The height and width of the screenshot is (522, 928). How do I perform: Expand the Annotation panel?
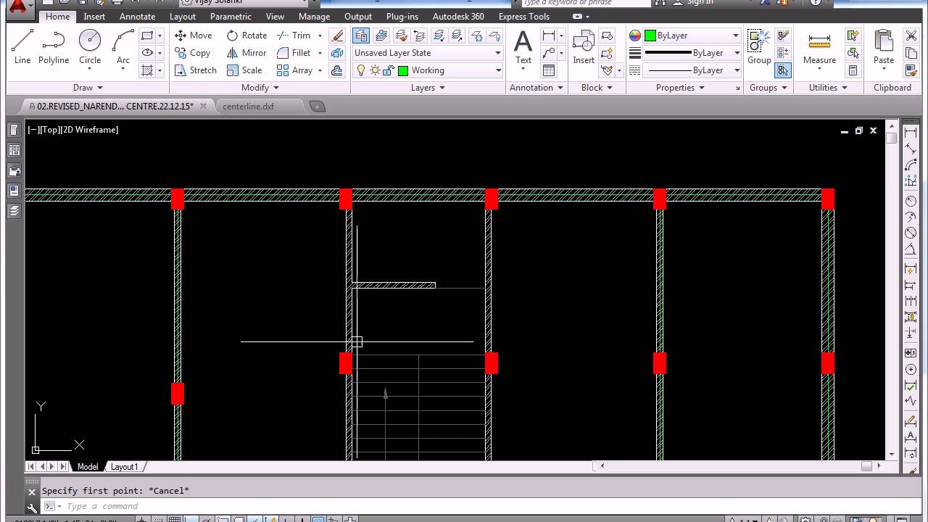click(536, 87)
